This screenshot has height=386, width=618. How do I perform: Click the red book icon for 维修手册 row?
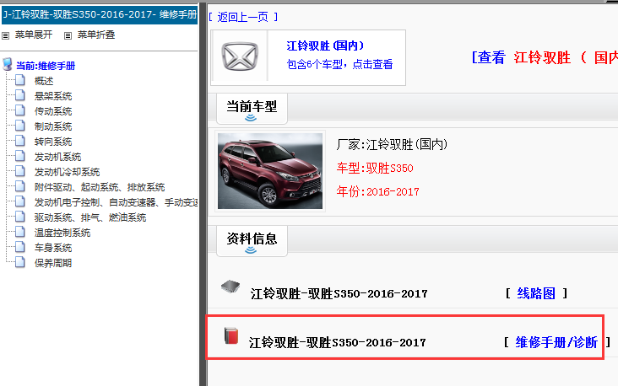click(231, 335)
